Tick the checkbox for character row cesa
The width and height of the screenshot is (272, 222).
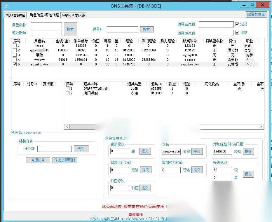[15, 46]
